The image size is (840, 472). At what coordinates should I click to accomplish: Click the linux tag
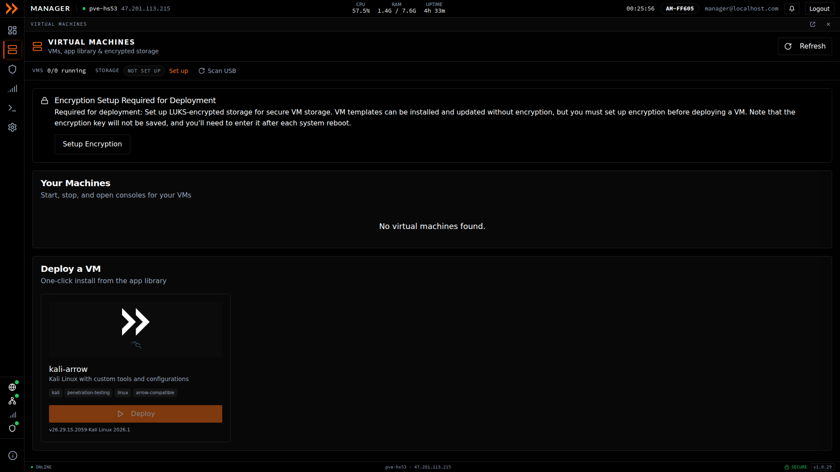(x=123, y=393)
